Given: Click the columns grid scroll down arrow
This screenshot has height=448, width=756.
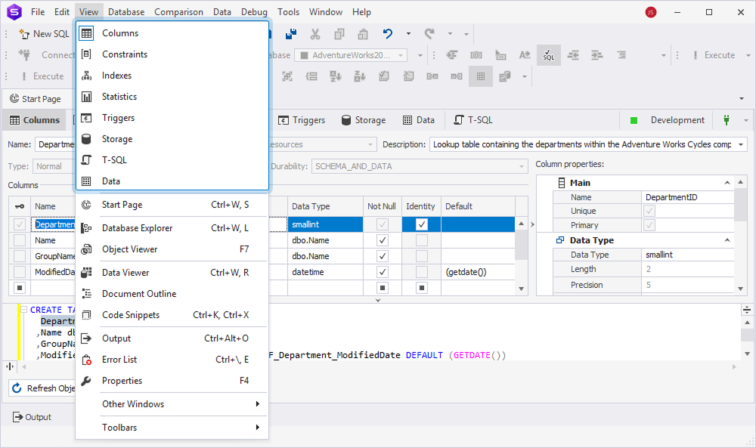Looking at the screenshot, I should click(521, 289).
